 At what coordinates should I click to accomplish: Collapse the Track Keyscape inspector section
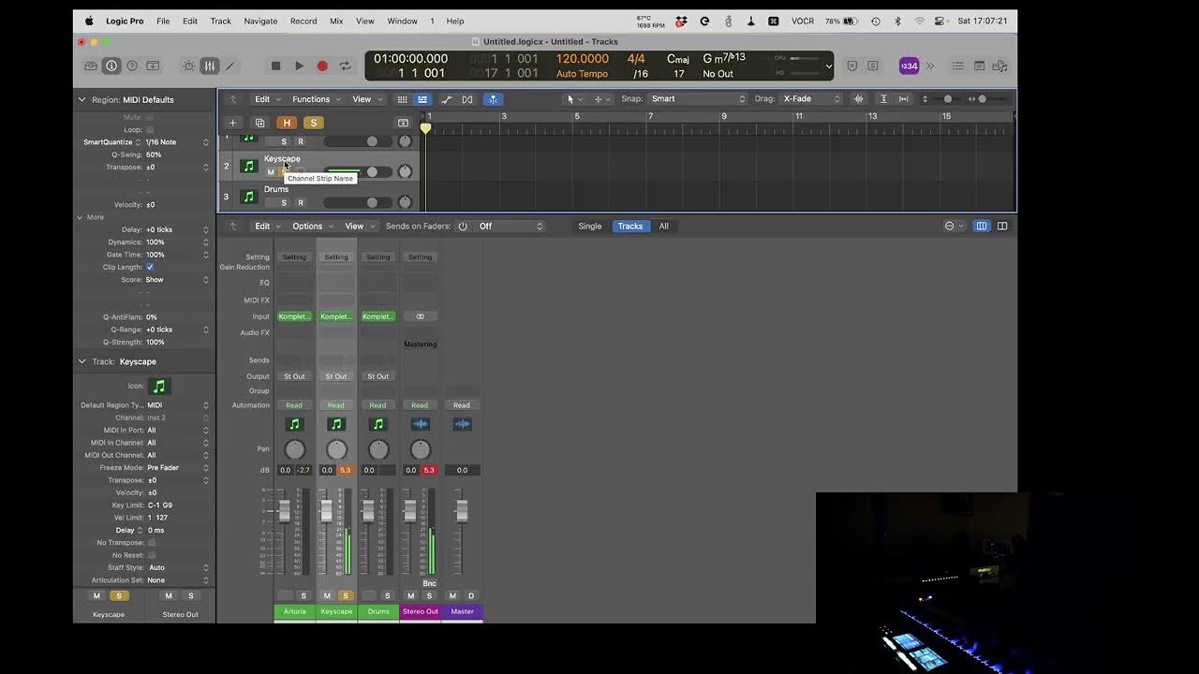[x=81, y=361]
